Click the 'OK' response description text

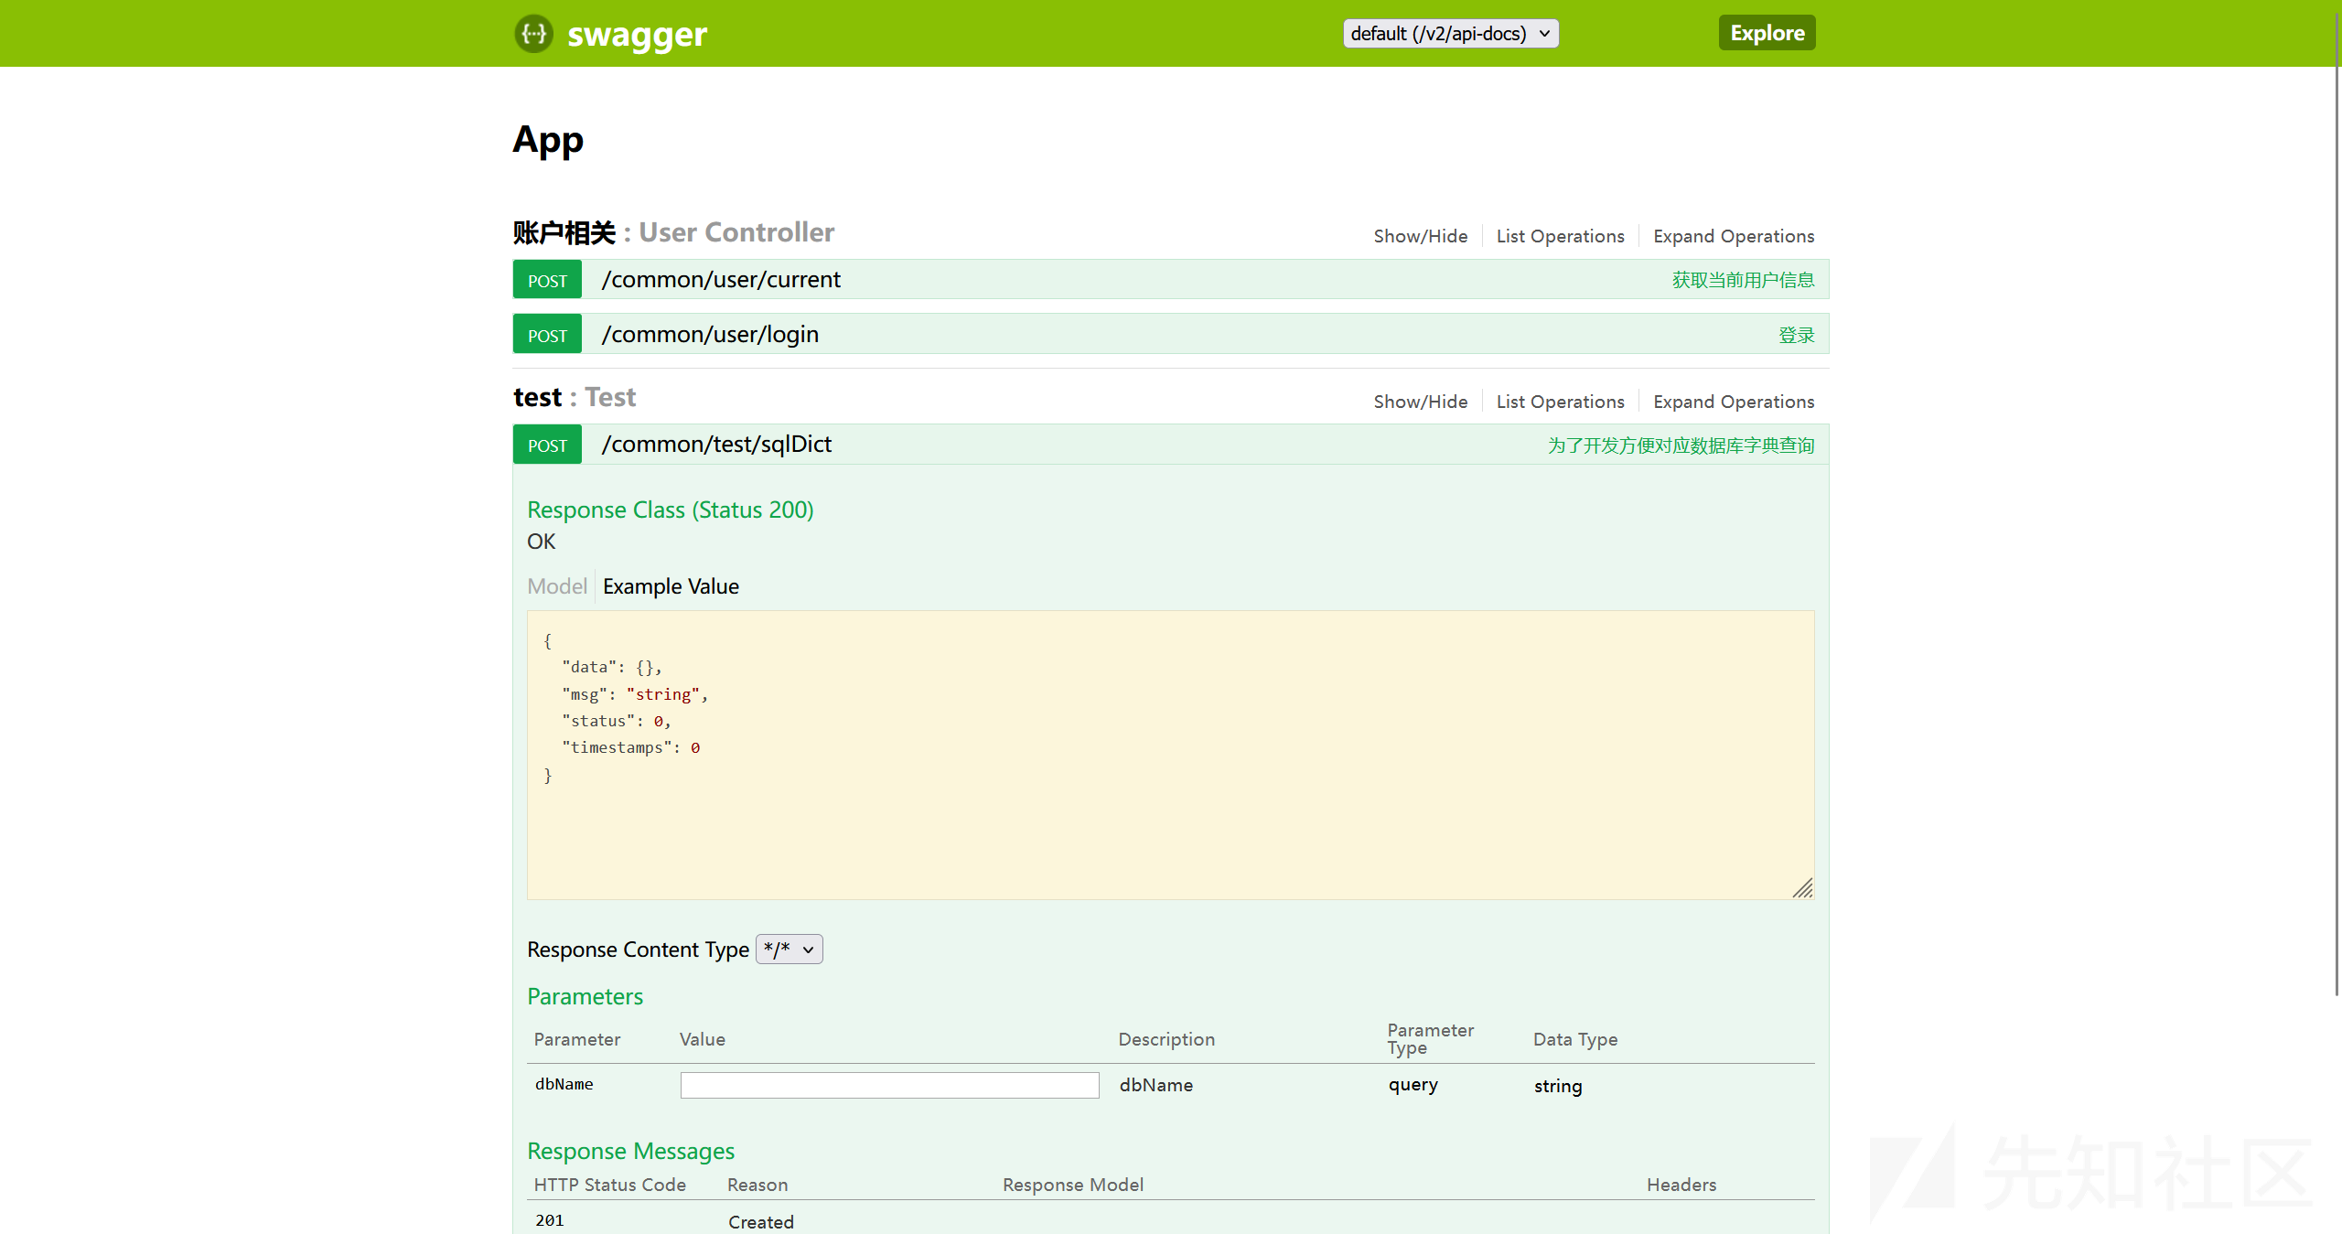tap(541, 542)
